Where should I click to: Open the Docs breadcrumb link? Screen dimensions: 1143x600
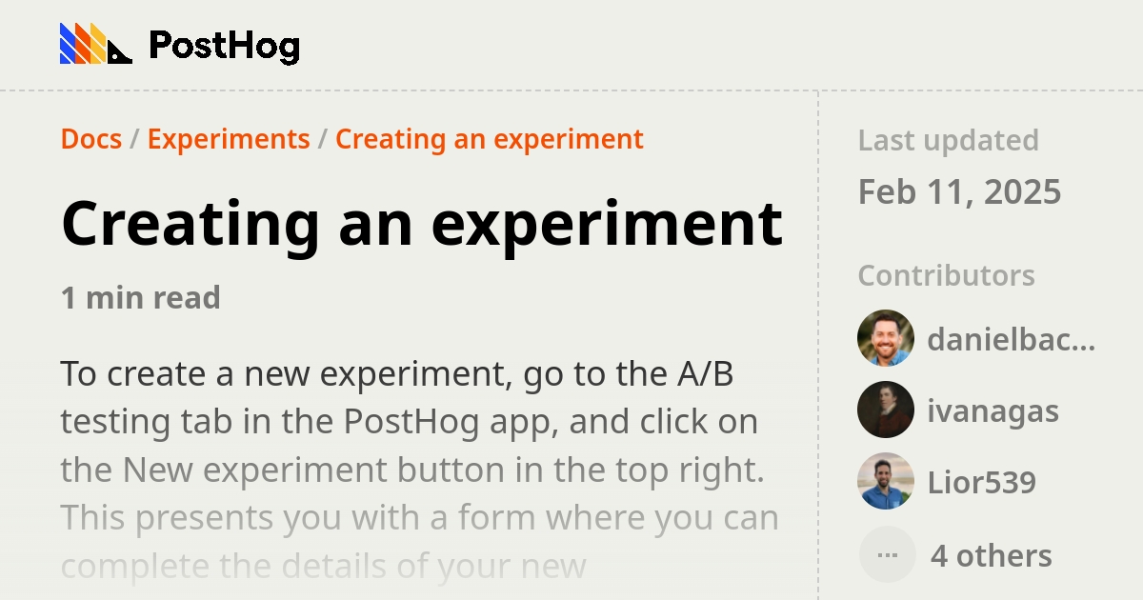click(x=91, y=139)
